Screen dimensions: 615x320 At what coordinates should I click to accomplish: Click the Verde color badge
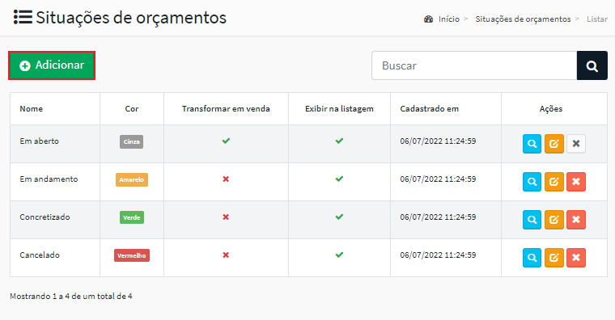[x=132, y=217]
